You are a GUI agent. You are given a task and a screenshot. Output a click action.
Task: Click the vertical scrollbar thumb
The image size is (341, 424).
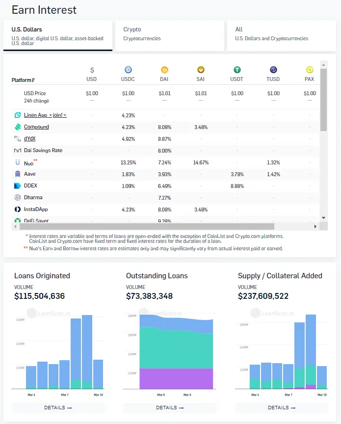pos(323,100)
